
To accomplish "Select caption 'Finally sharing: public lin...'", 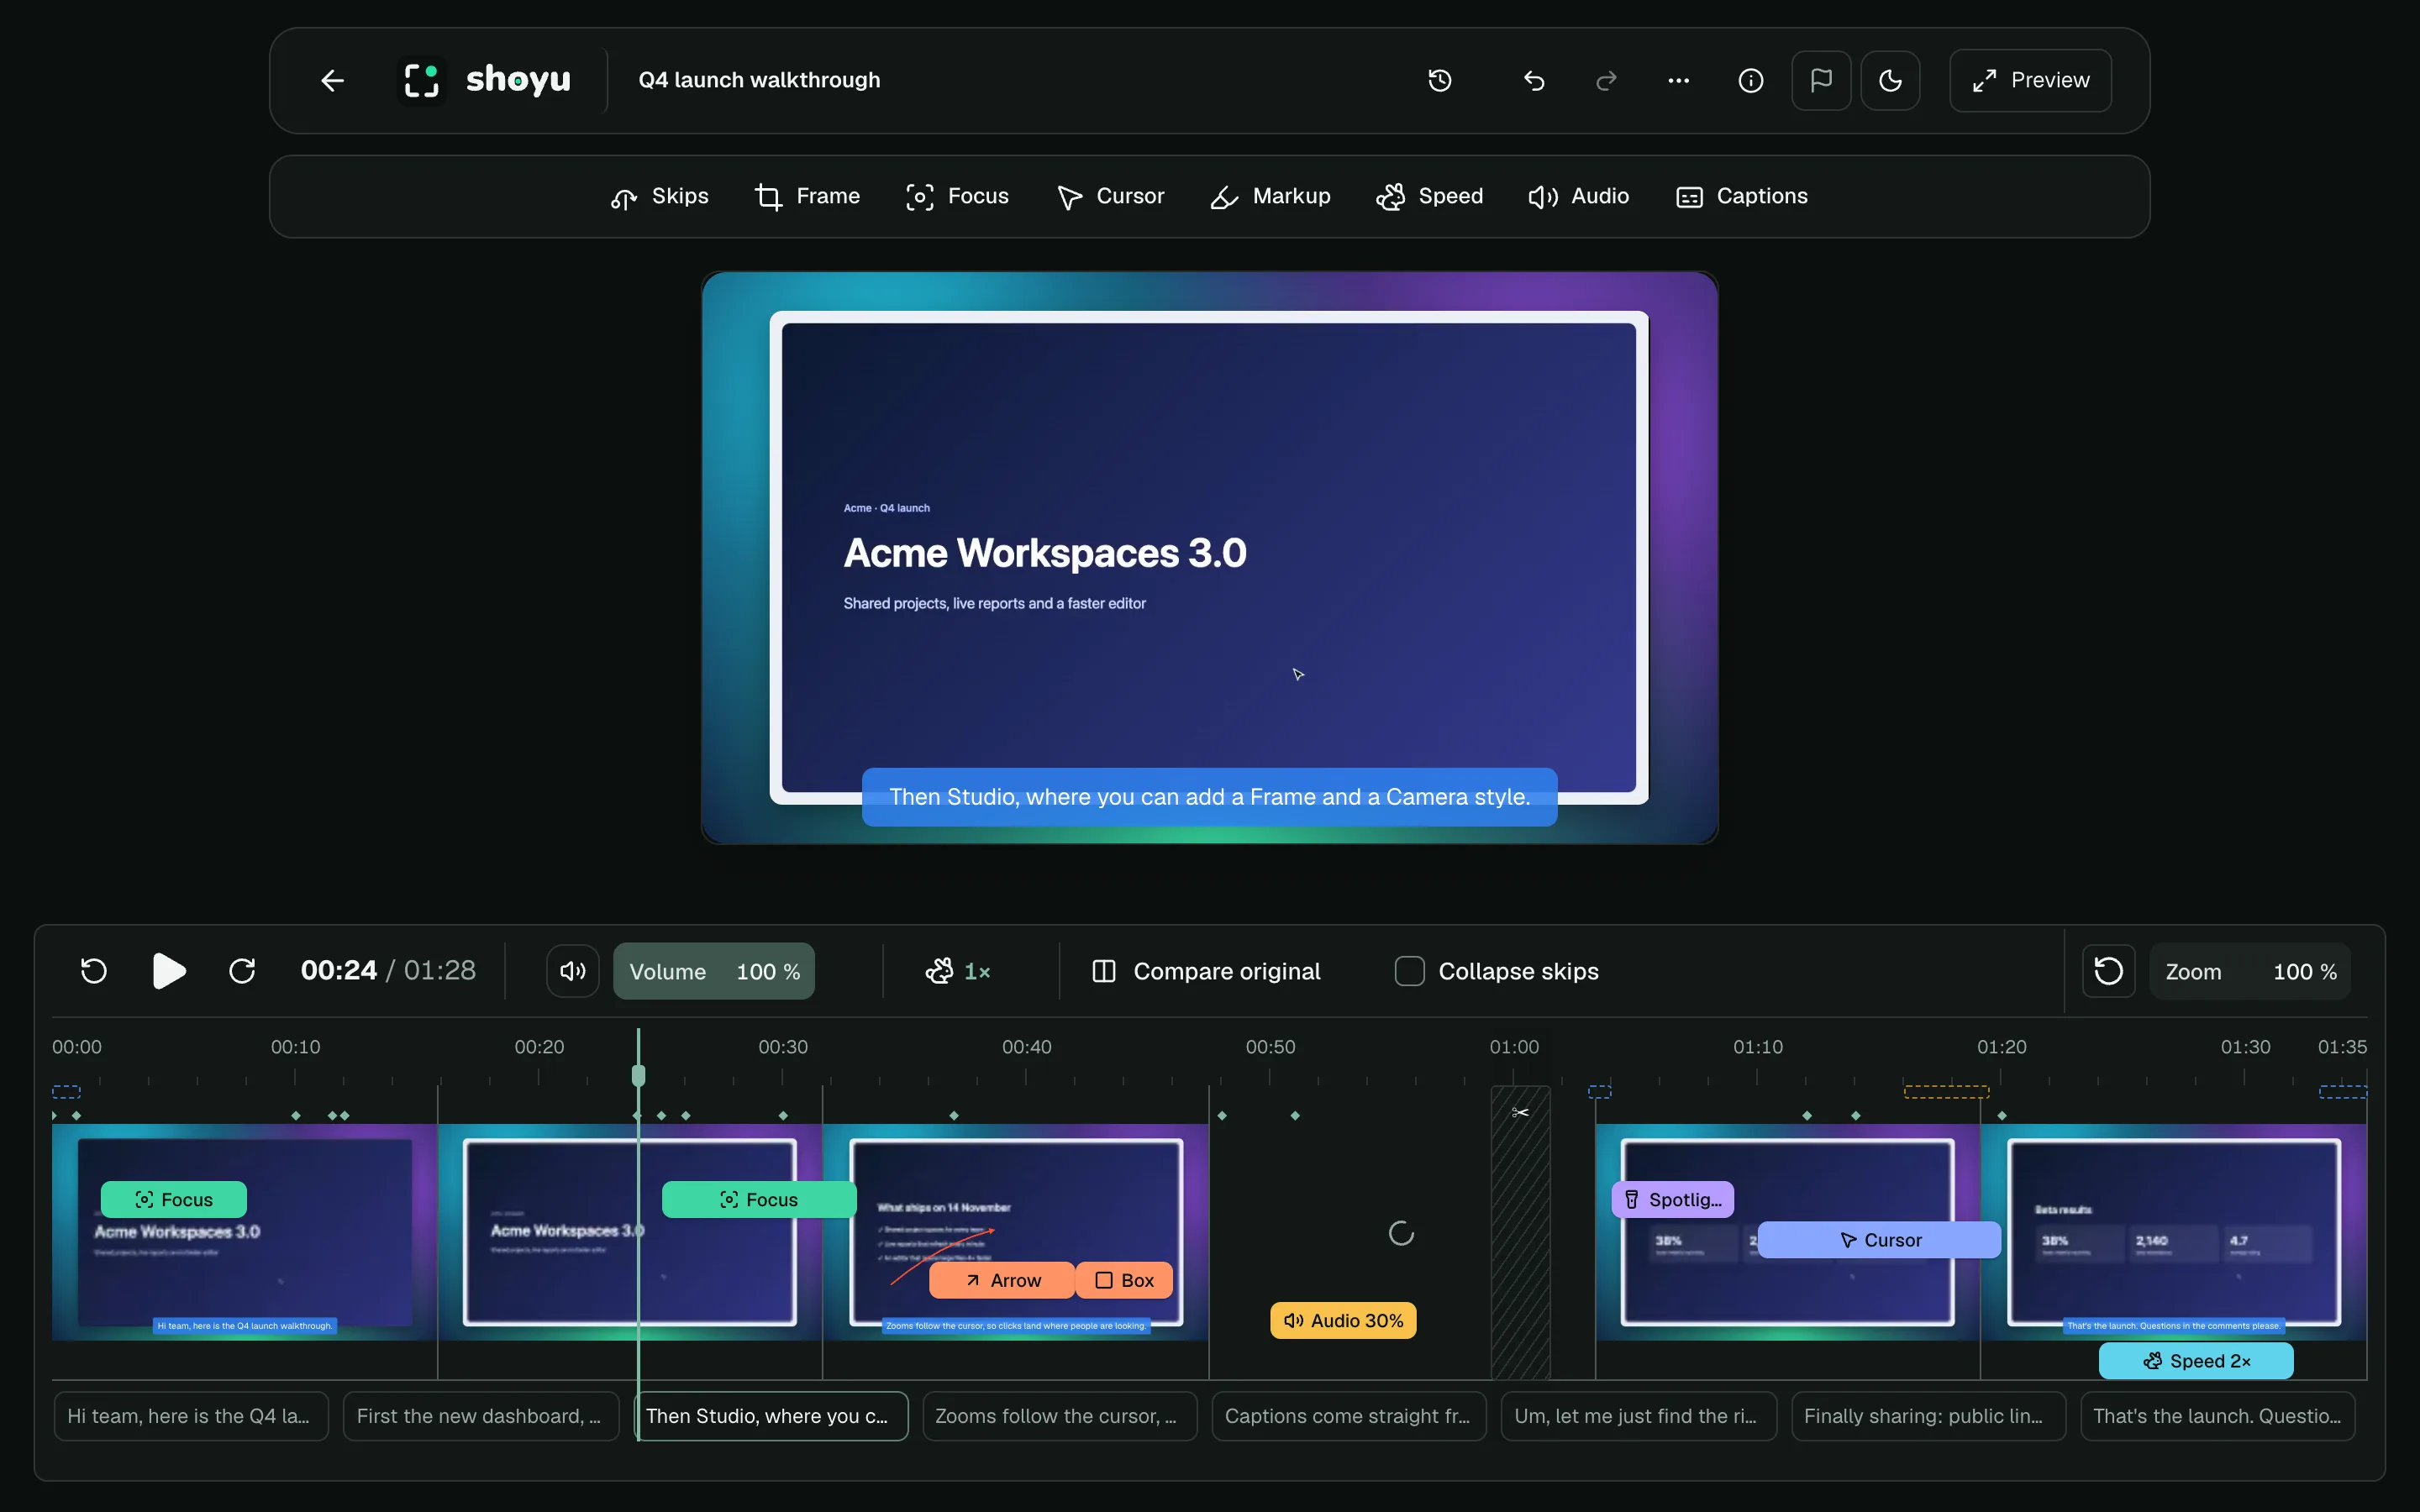I will click(1928, 1416).
